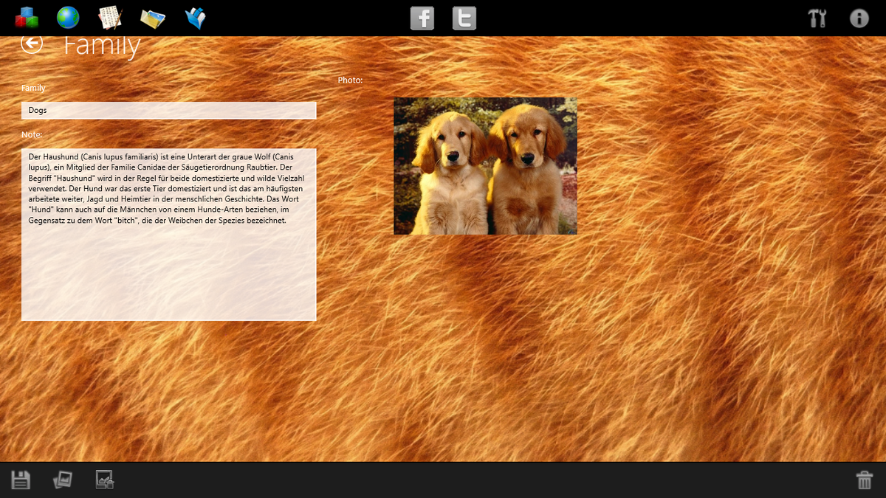This screenshot has width=886, height=498.
Task: Click the Family page title
Action: point(102,46)
